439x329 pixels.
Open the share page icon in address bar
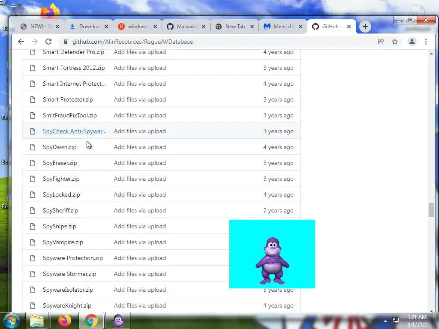[x=381, y=42]
